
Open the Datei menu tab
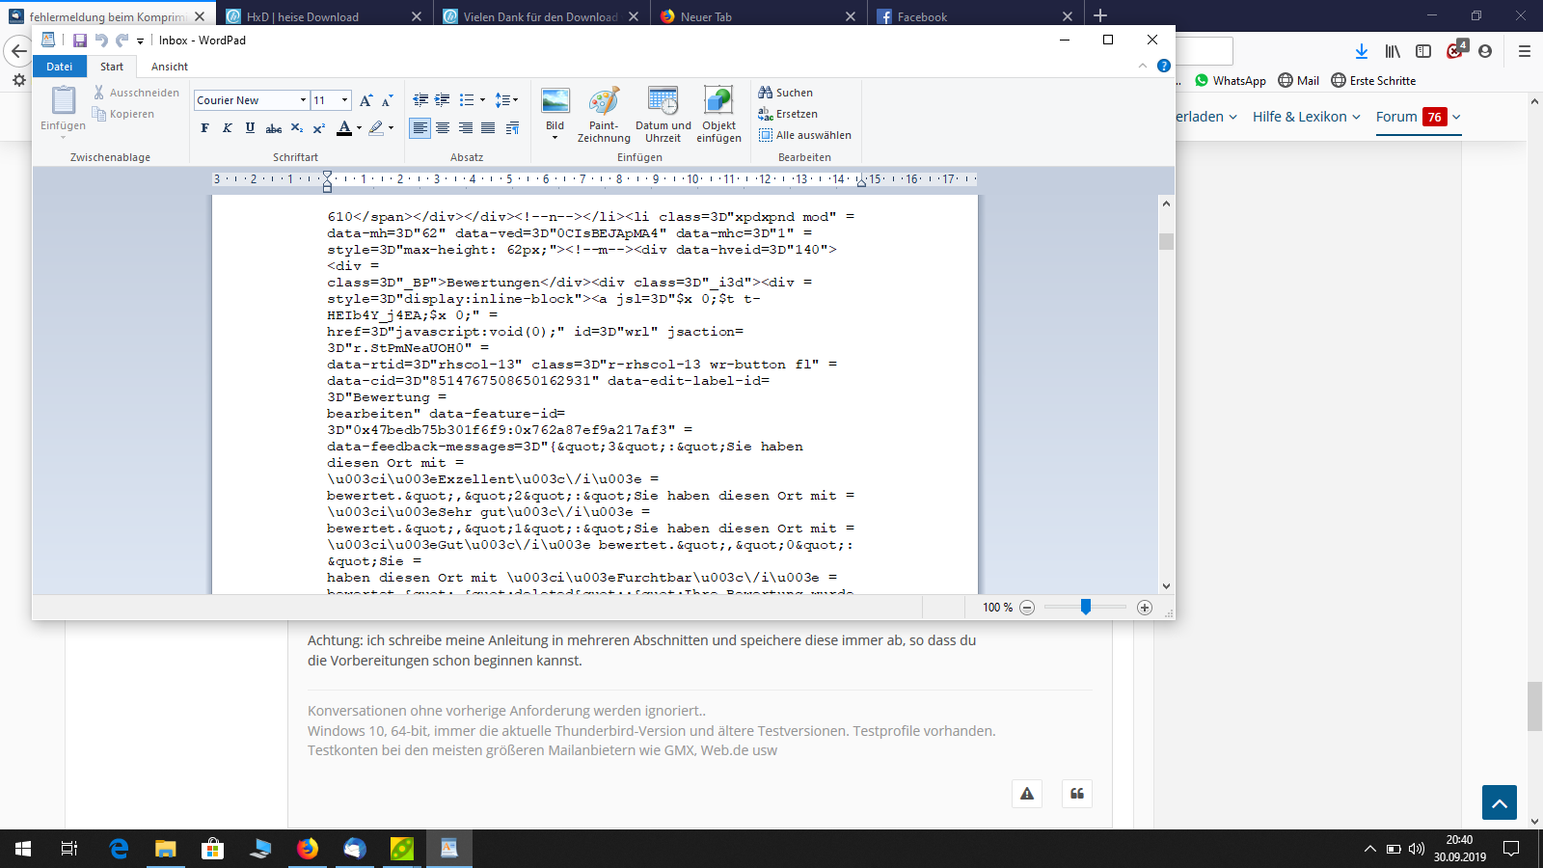(59, 67)
